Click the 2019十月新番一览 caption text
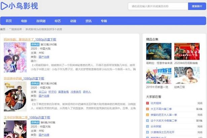The image size is (207, 138). point(157,87)
